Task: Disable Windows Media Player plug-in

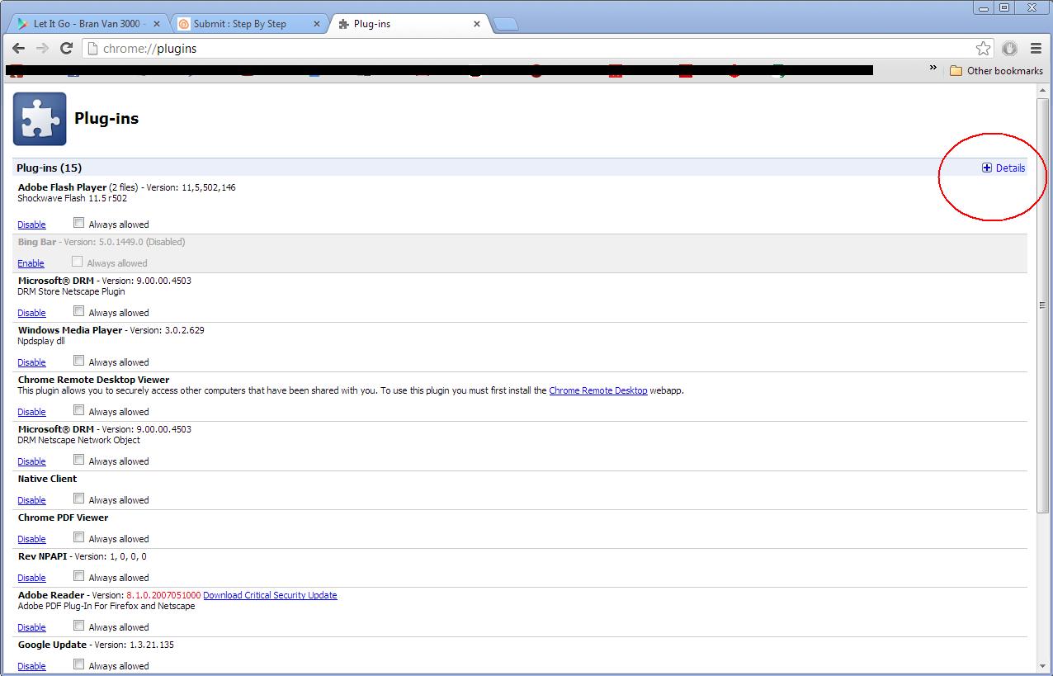Action: click(31, 362)
